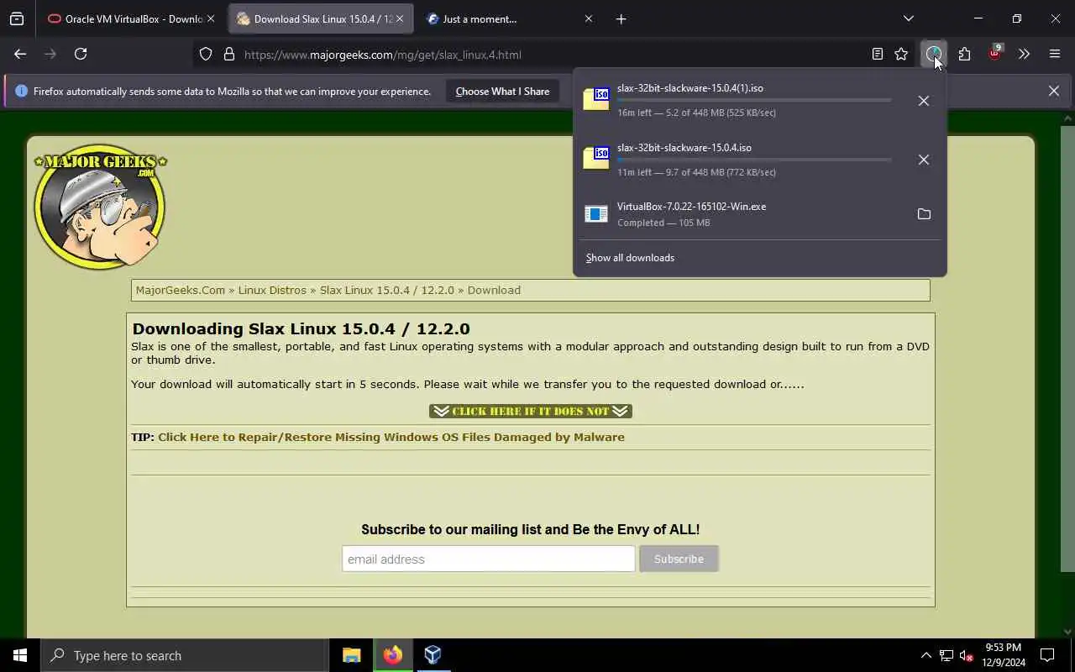Screen dimensions: 1075x672
Task: Close the Download Slax Linux tab
Action: tap(399, 18)
